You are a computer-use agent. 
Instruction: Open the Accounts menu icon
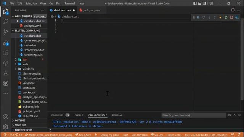pos(6,117)
